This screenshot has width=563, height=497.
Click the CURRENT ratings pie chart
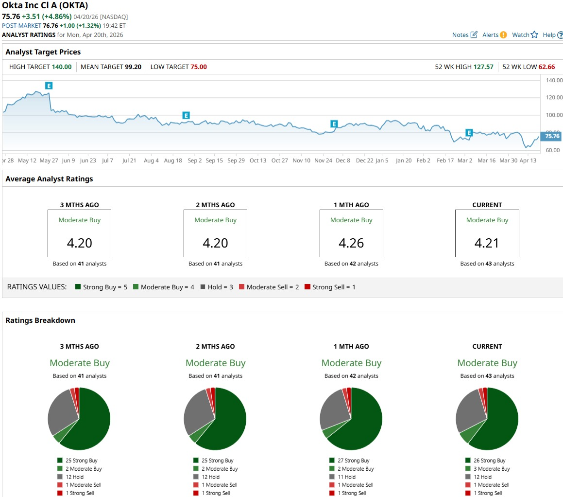(487, 419)
